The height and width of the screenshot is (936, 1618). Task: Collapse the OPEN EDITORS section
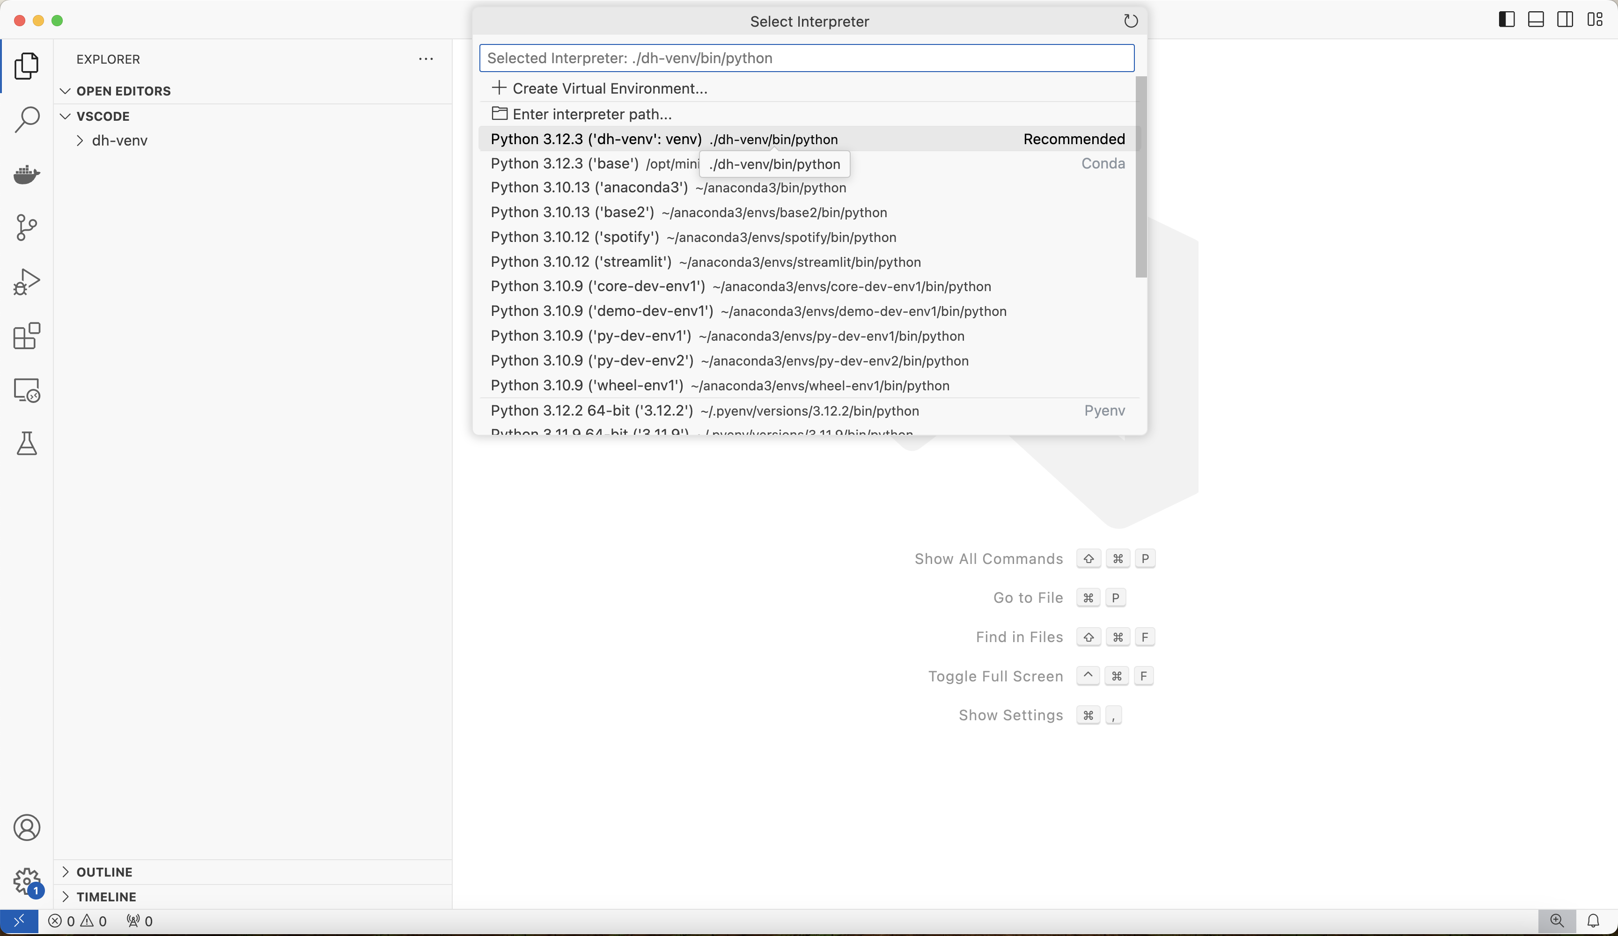[x=123, y=91]
